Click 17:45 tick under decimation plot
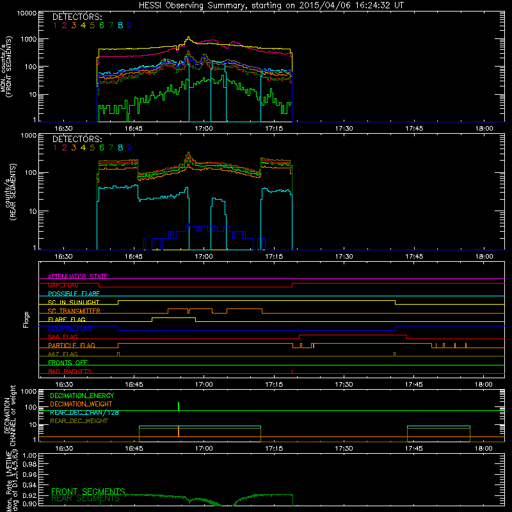This screenshot has height=512, width=512. [414, 449]
